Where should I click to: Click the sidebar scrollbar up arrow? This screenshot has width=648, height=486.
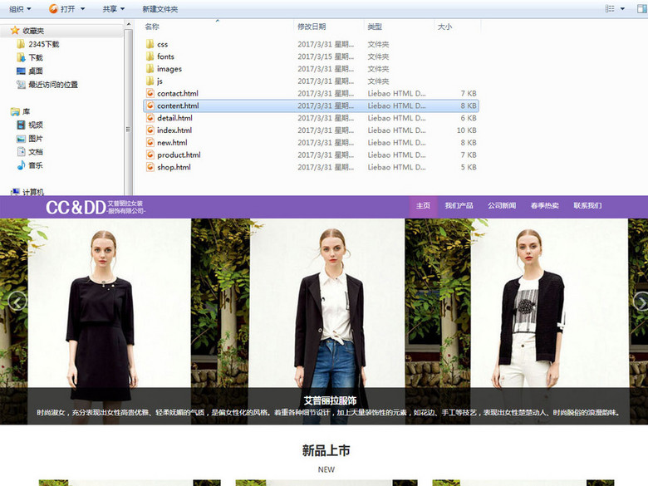128,24
